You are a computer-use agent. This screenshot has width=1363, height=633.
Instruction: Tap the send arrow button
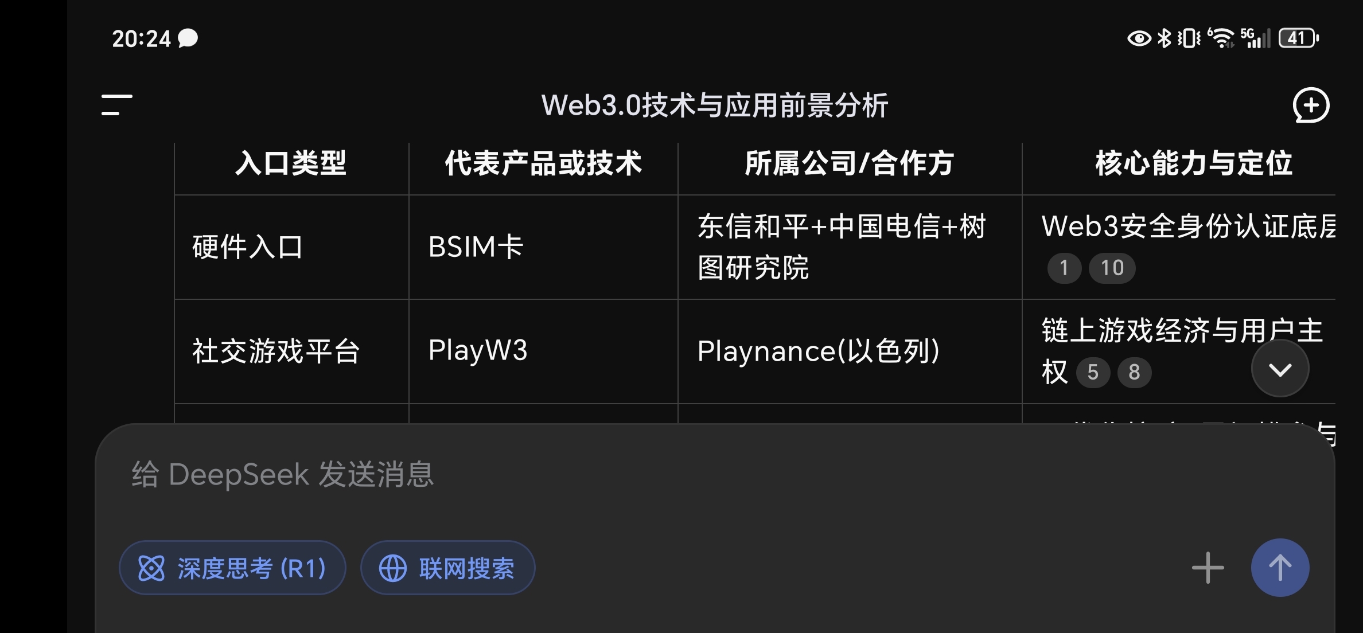[1280, 568]
